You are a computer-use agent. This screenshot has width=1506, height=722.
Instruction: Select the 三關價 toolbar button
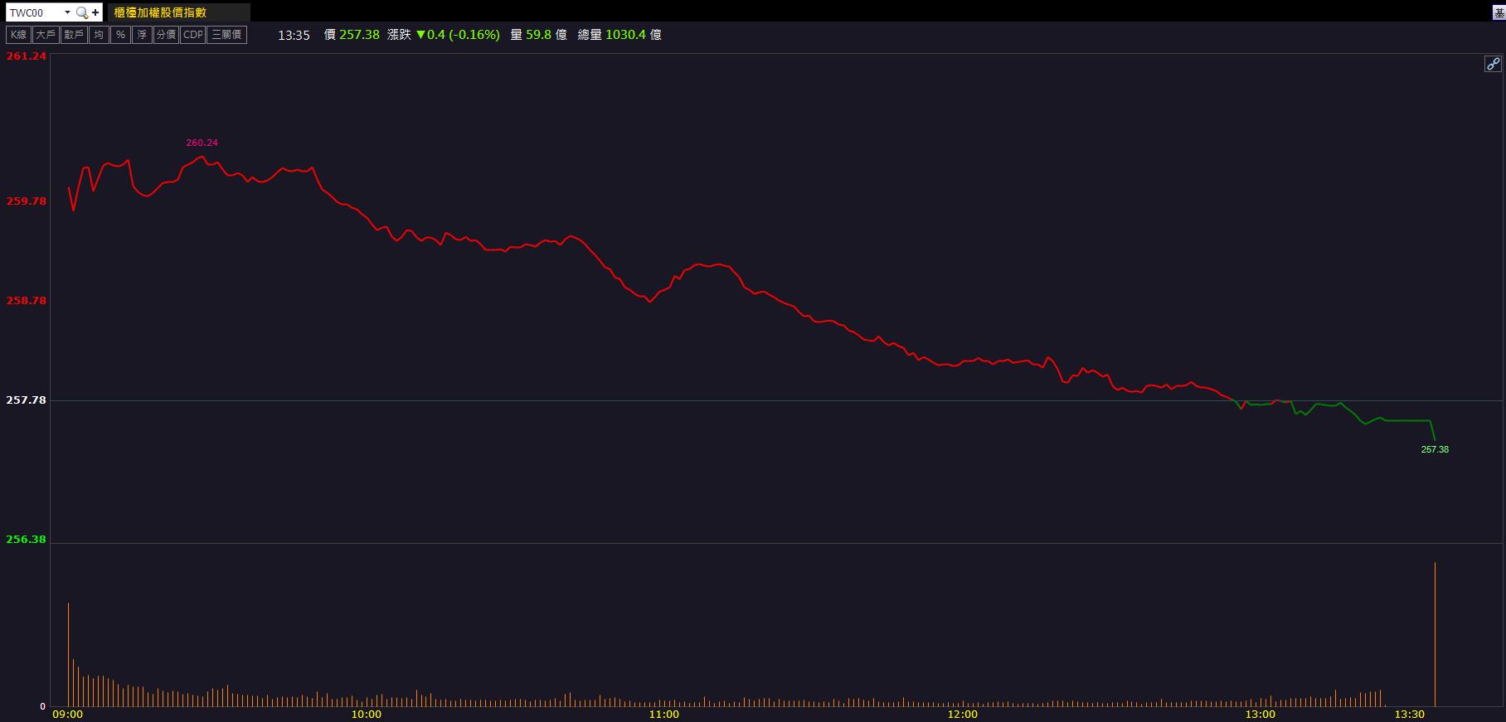(226, 35)
